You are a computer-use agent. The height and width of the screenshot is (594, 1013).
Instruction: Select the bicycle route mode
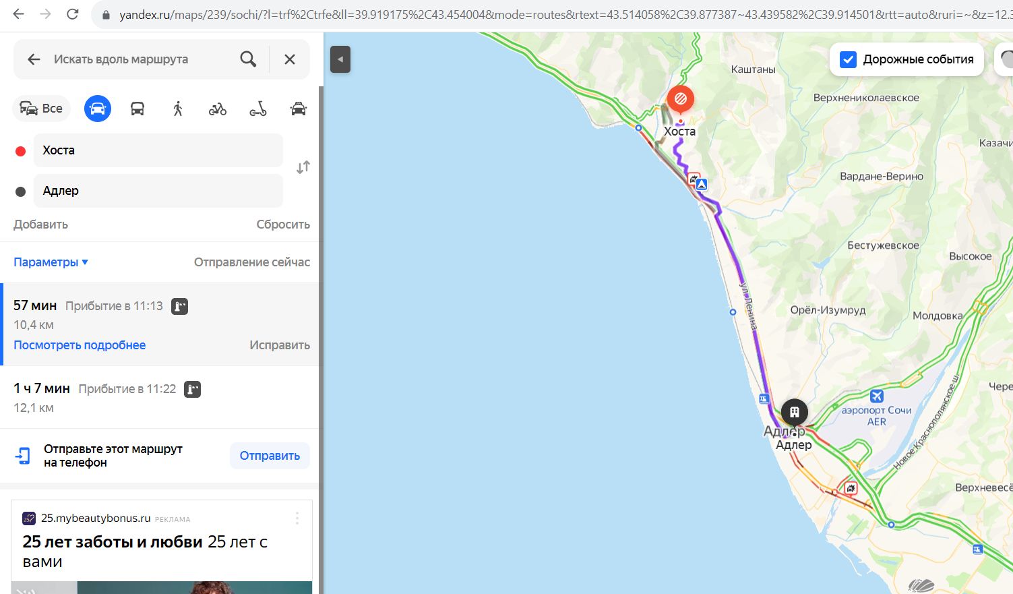click(x=218, y=109)
